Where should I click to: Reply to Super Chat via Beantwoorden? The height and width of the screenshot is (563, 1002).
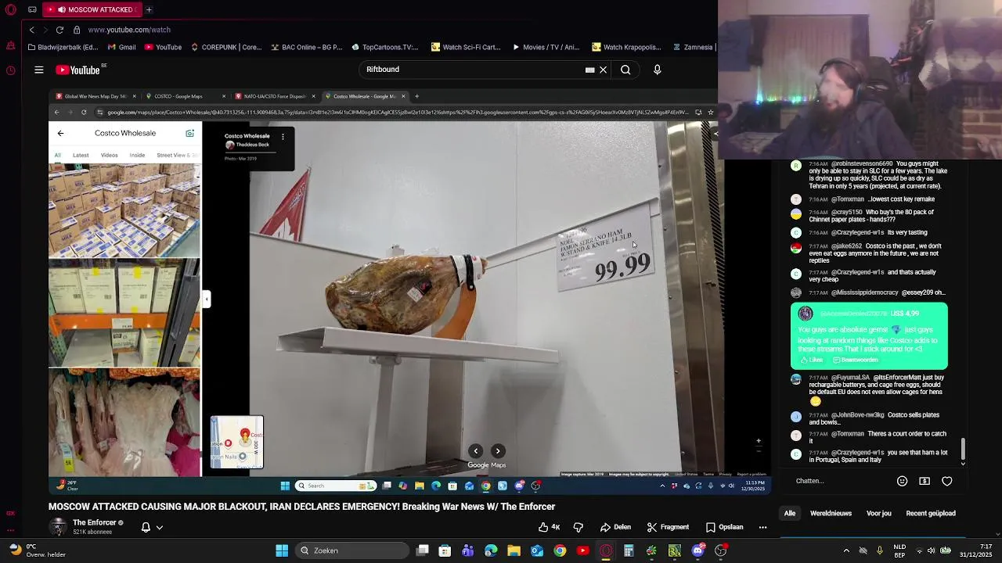click(x=856, y=360)
